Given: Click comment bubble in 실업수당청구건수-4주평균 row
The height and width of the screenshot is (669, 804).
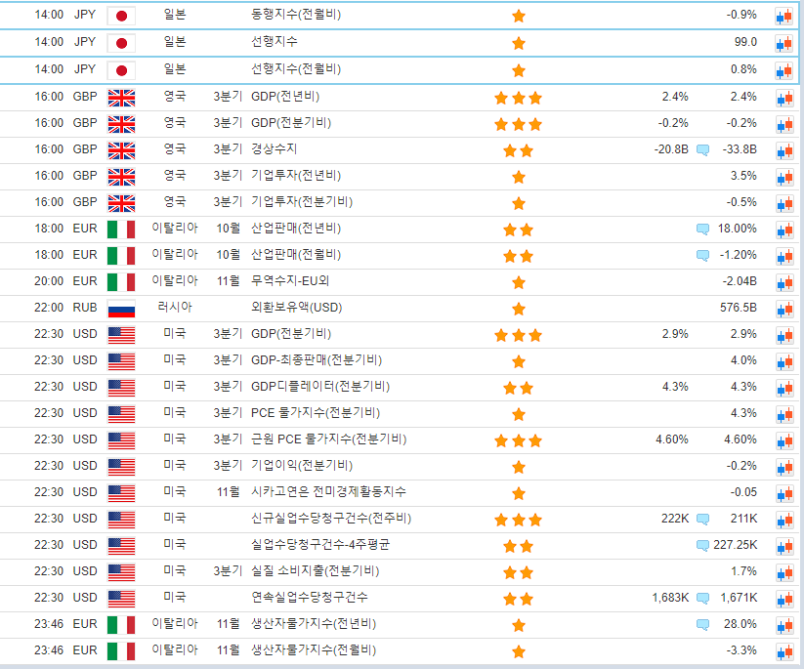Looking at the screenshot, I should (702, 546).
